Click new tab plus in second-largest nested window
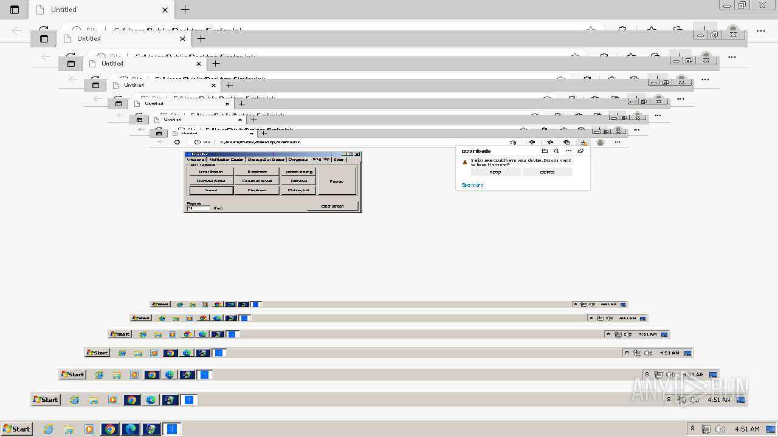Screen dimensions: 778x437 click(201, 39)
